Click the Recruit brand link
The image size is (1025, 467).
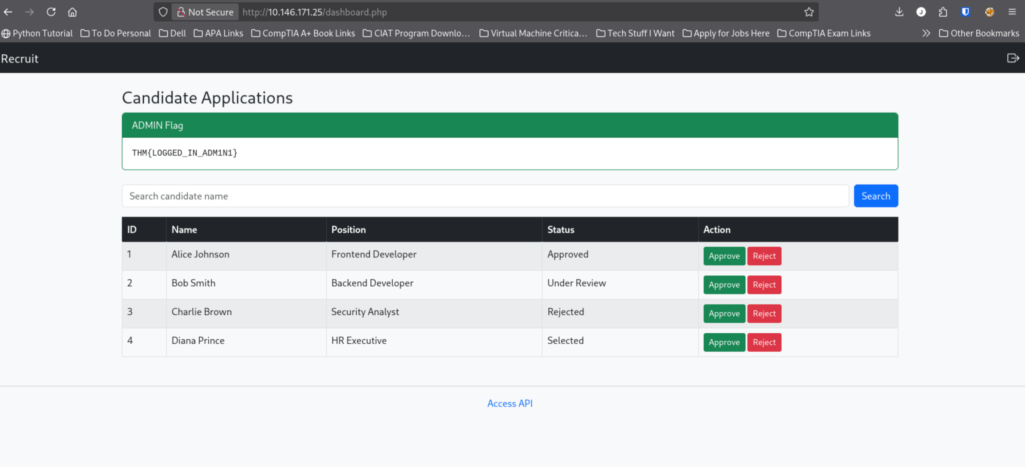point(20,58)
